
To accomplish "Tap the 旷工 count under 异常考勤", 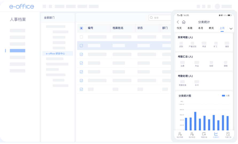I will tap(216, 43).
